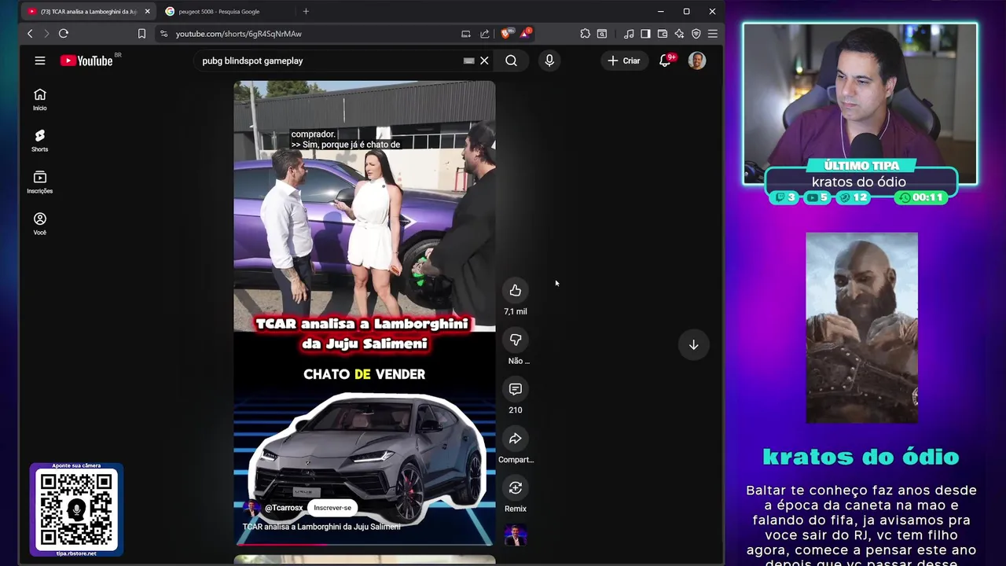Open Leo AI sparkle icon
This screenshot has height=566, width=1006.
[679, 34]
